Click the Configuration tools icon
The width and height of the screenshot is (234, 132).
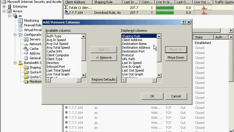20,34
